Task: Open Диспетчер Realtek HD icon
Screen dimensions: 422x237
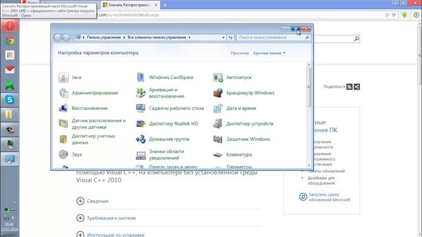Action: tap(140, 124)
